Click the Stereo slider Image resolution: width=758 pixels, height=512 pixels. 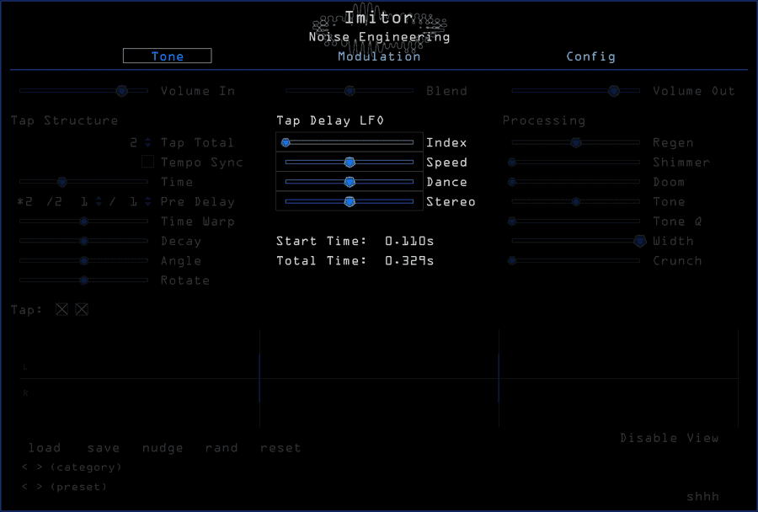tap(350, 201)
